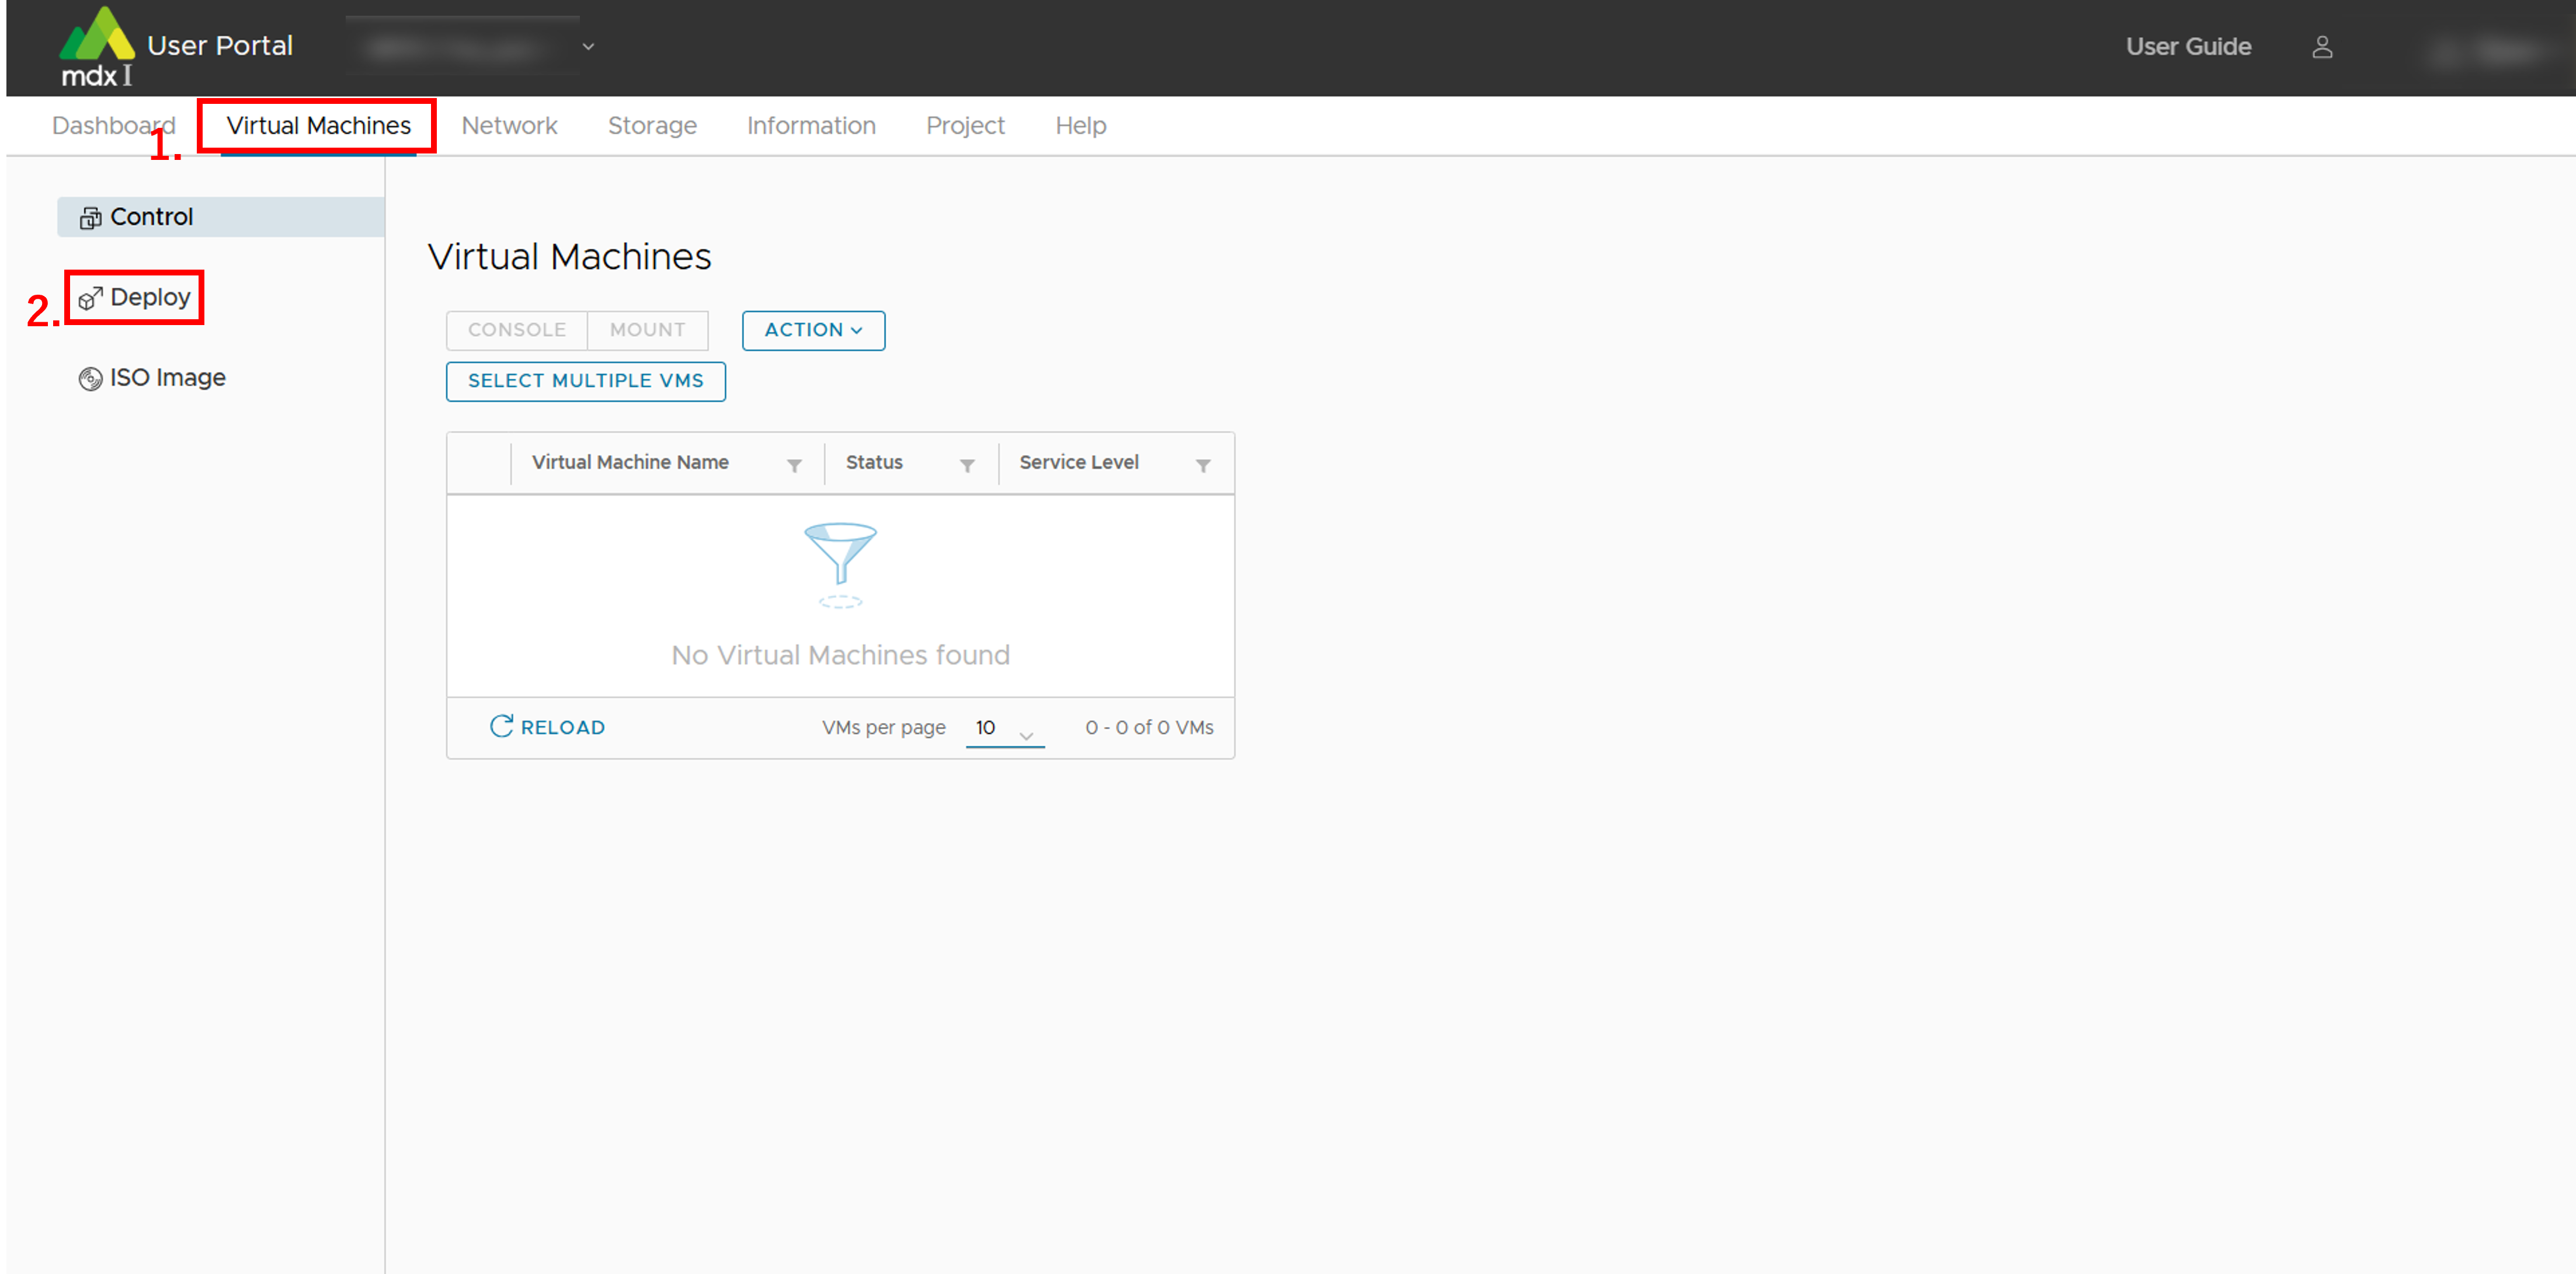Switch to the Network tab
The height and width of the screenshot is (1274, 2576).
[x=509, y=126]
